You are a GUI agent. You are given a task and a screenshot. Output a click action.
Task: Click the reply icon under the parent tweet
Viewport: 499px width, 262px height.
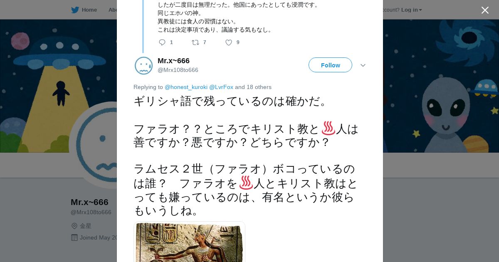pos(162,42)
